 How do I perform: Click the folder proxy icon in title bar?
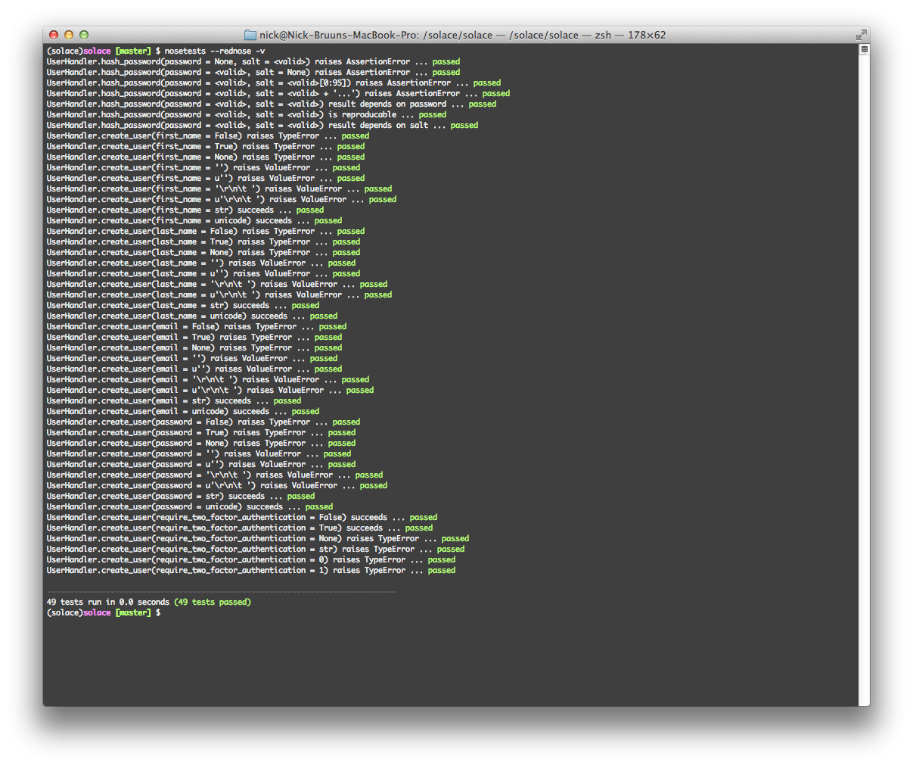[x=250, y=35]
